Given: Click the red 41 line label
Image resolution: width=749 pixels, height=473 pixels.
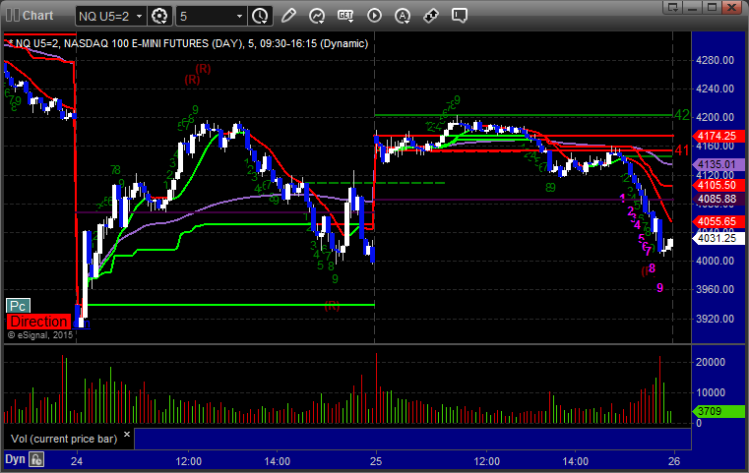Looking at the screenshot, I should (682, 150).
